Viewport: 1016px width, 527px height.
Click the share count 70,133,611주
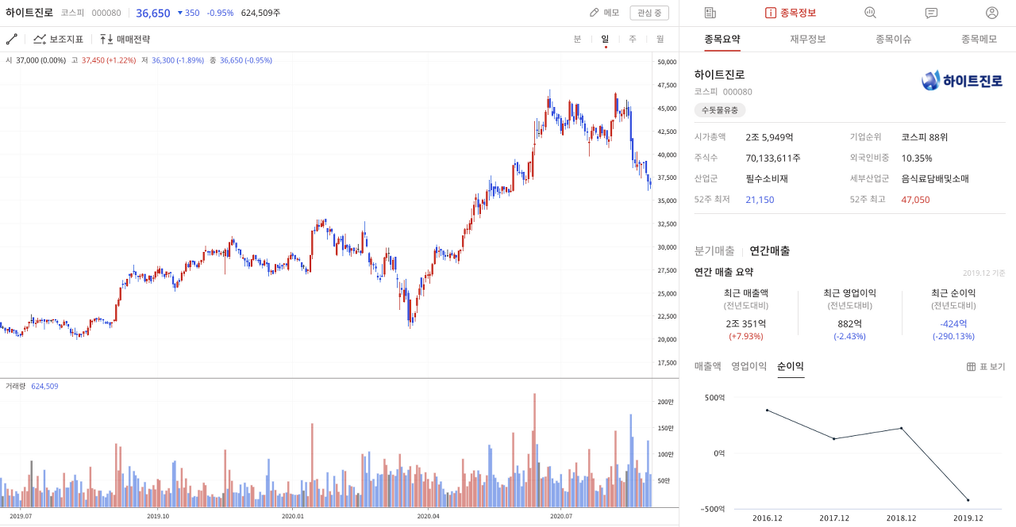pos(773,158)
